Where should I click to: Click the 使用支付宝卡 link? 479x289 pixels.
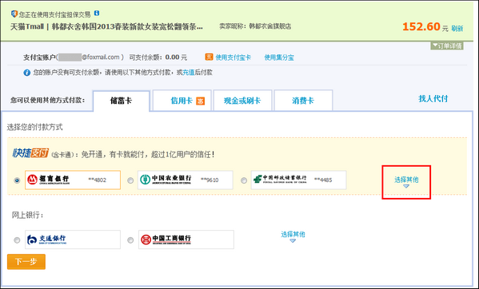tap(233, 57)
